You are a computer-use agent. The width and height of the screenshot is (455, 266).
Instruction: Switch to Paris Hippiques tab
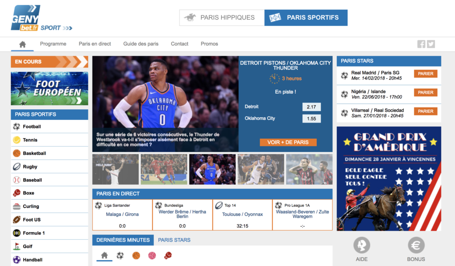coord(222,18)
